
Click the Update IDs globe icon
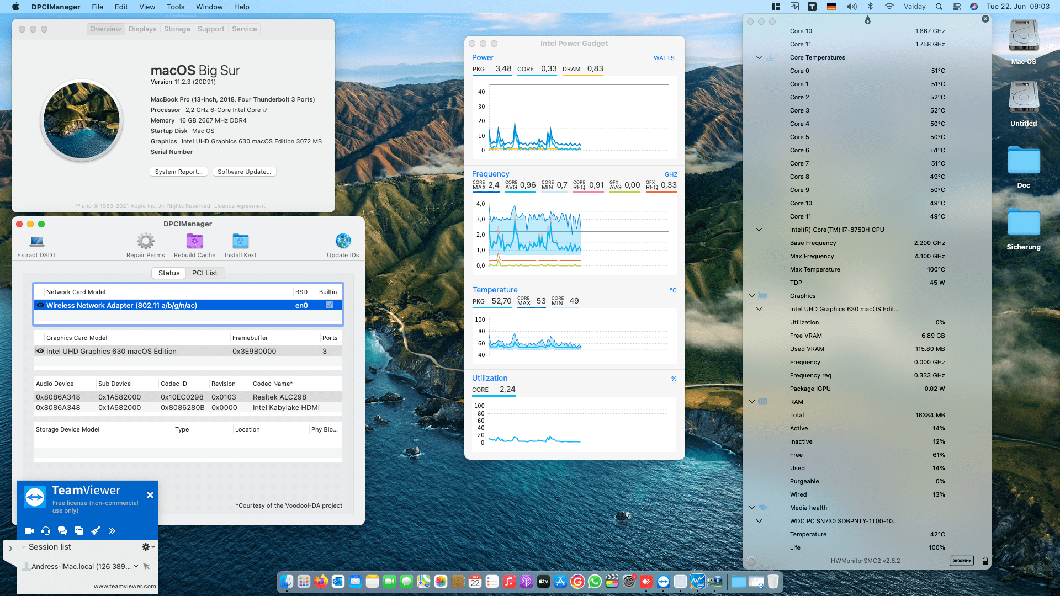(x=343, y=241)
